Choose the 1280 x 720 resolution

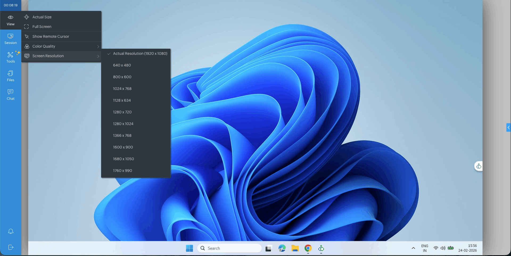point(122,112)
